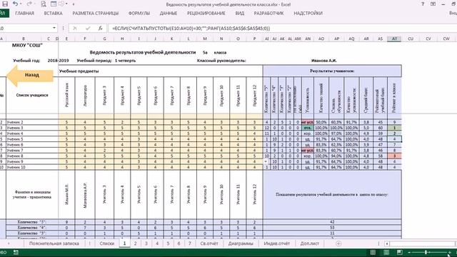The image size is (457, 257).
Task: Click the Print Preview magnifier icon
Action: pos(44,4)
